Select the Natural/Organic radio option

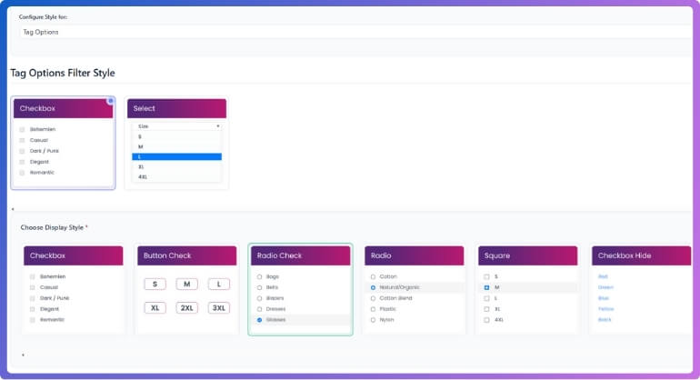[x=374, y=287]
